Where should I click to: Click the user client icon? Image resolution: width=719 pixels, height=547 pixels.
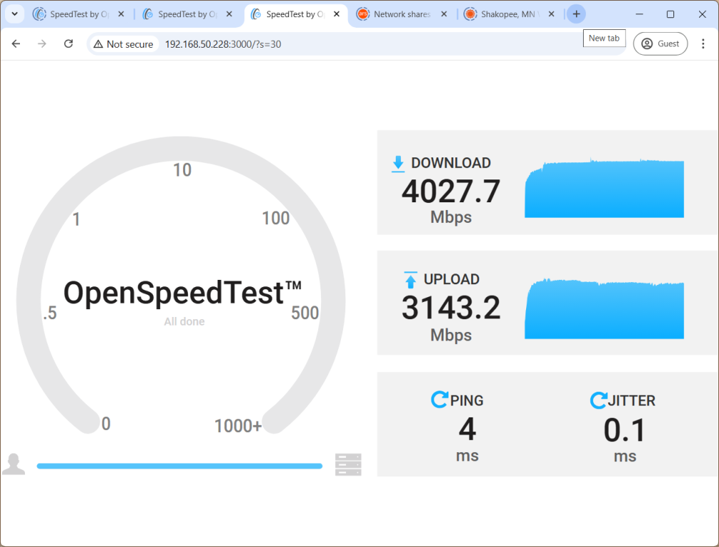14,464
